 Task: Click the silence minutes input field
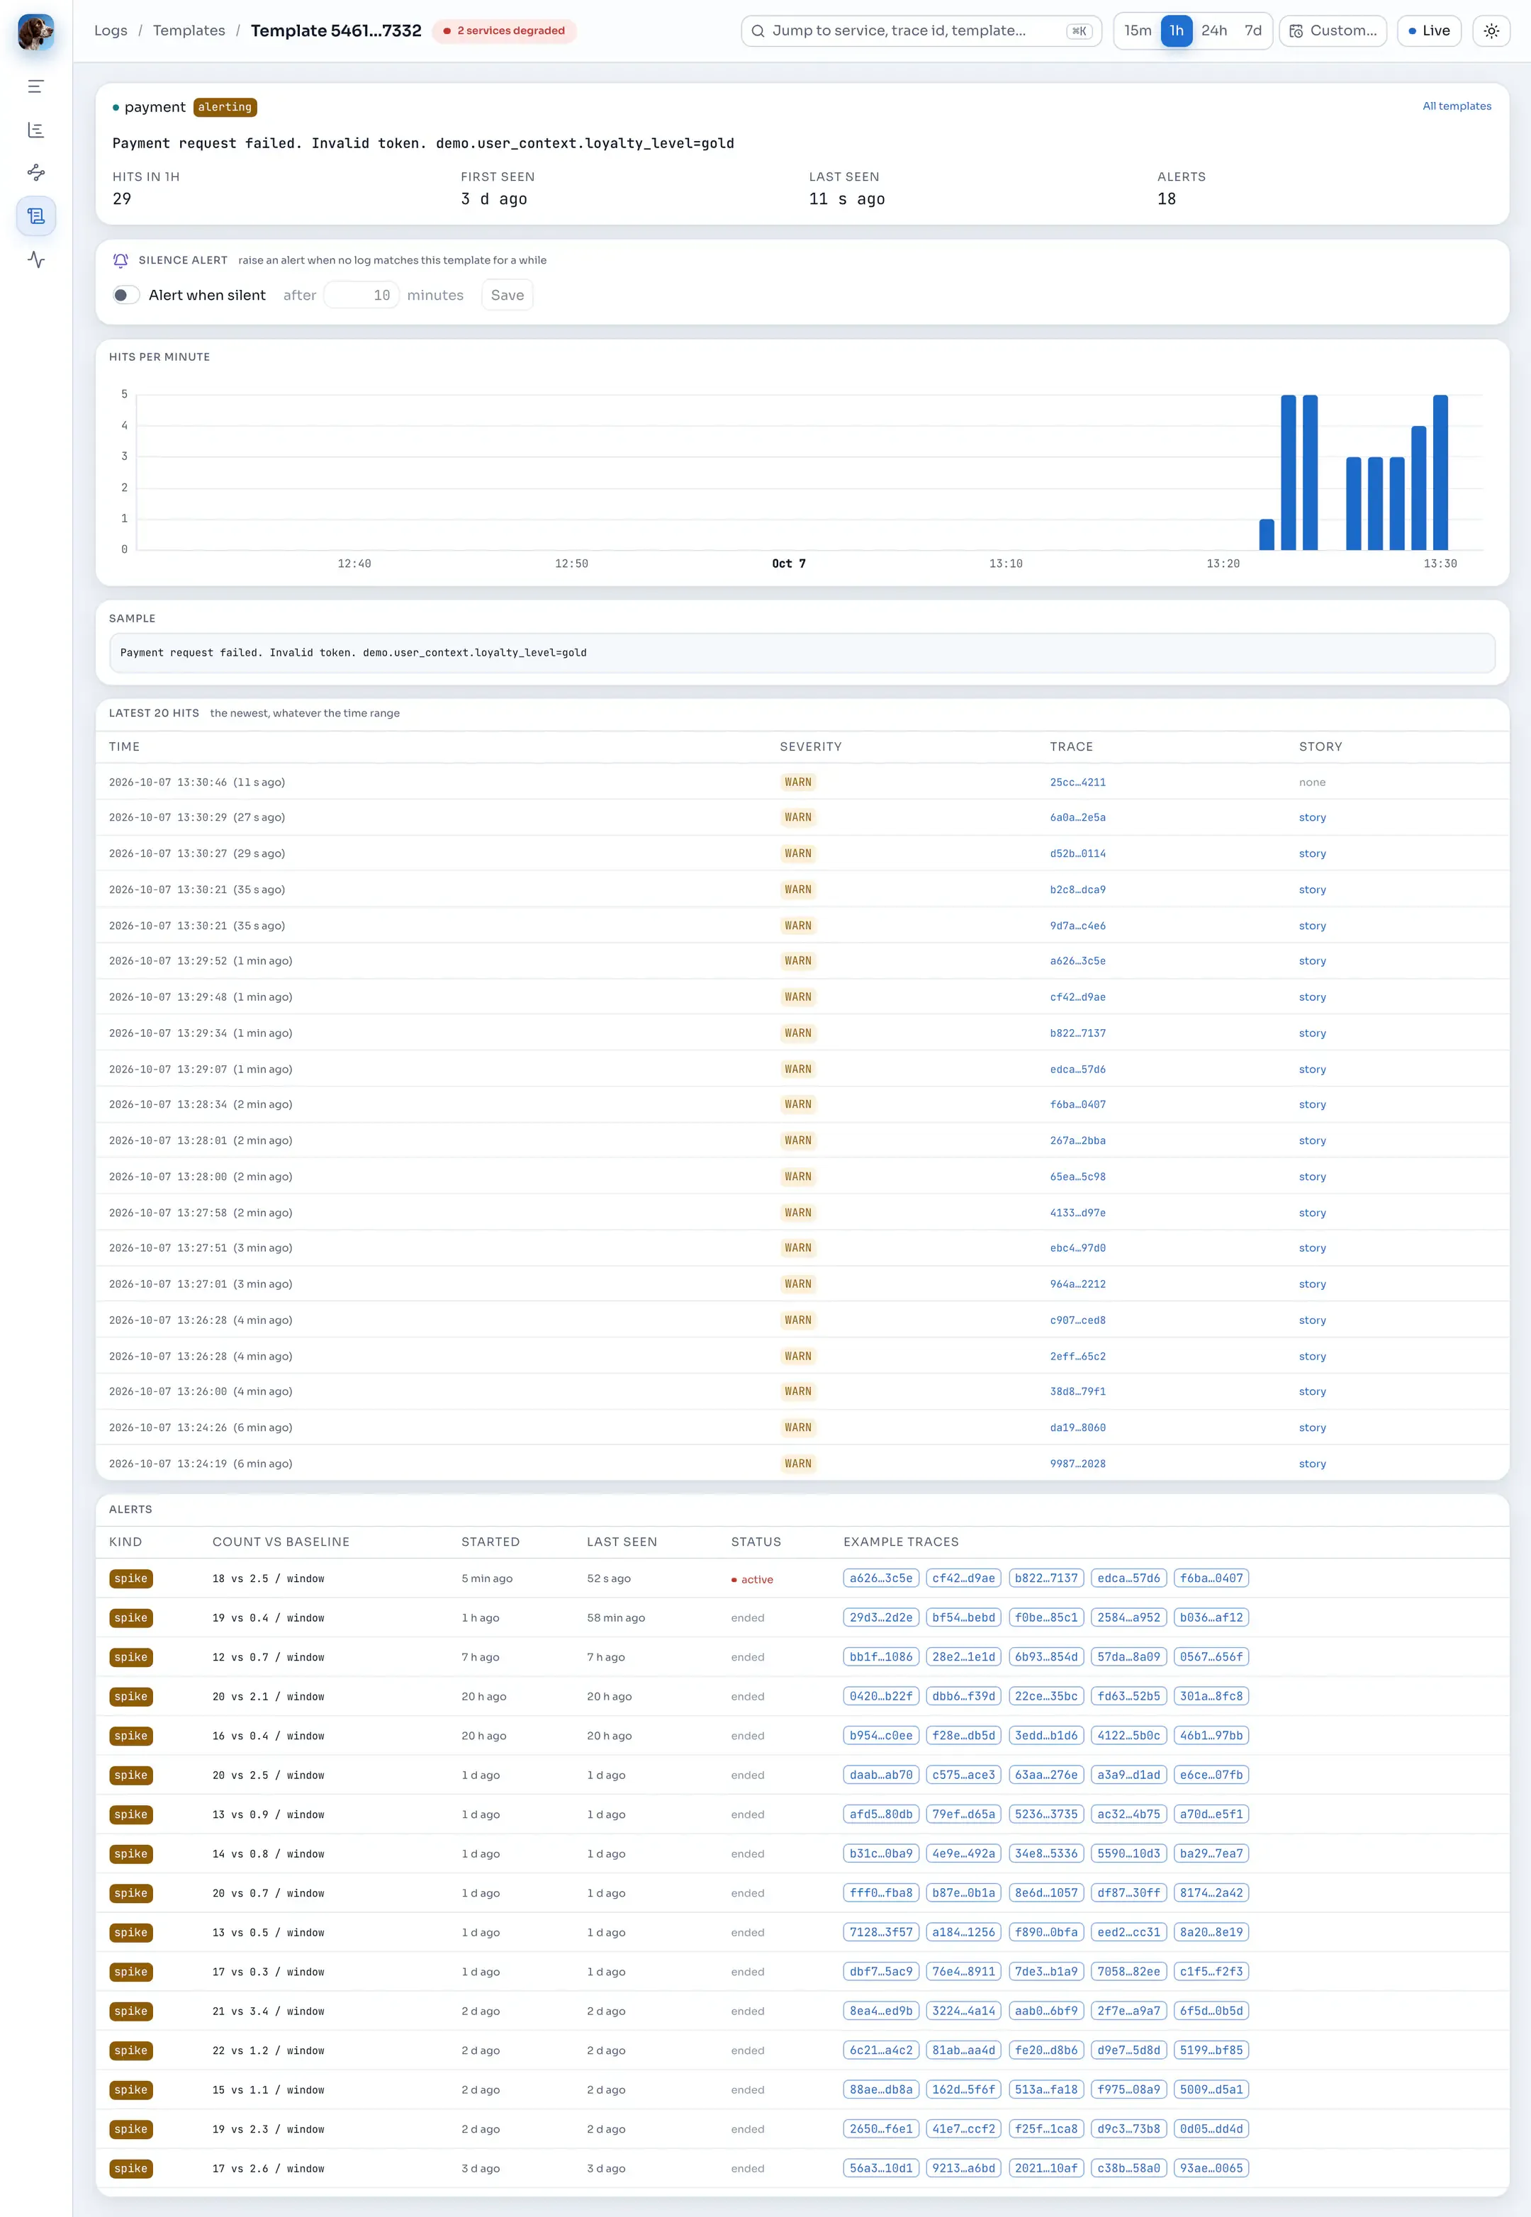point(361,295)
